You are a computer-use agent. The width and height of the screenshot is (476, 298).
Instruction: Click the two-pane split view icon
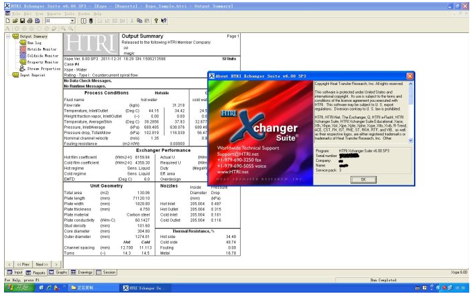pyautogui.click(x=84, y=21)
